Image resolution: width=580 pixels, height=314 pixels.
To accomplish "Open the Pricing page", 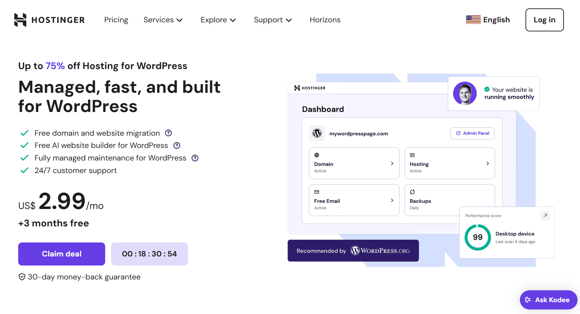I will click(116, 20).
